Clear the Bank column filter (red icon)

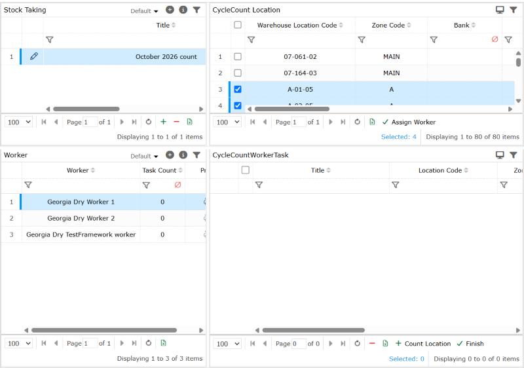(x=495, y=39)
